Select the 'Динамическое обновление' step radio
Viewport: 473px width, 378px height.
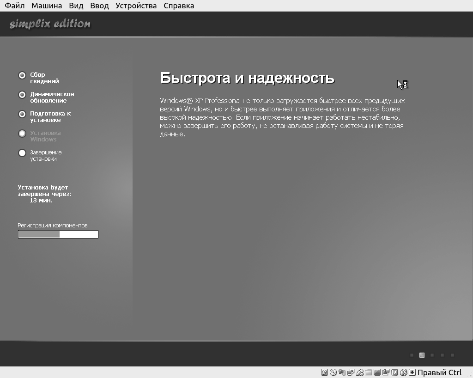pyautogui.click(x=22, y=95)
